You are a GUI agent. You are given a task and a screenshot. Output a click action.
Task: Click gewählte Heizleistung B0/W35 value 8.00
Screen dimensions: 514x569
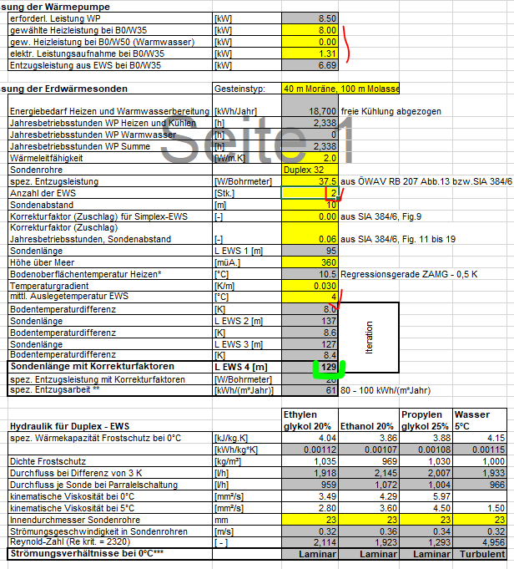point(310,30)
